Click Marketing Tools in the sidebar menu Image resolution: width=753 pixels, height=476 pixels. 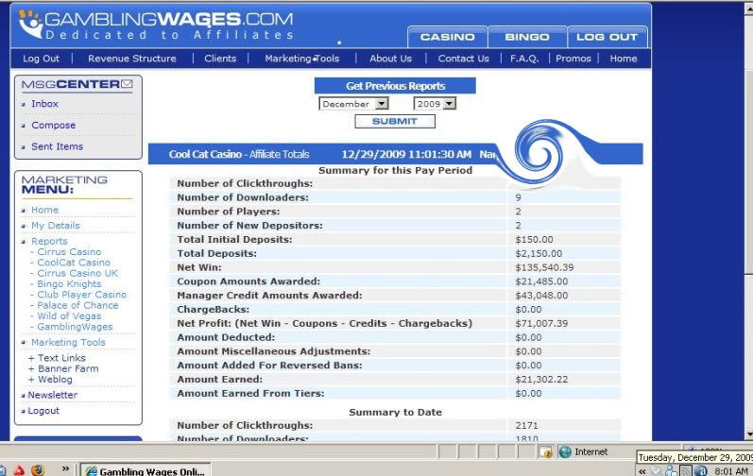(68, 343)
